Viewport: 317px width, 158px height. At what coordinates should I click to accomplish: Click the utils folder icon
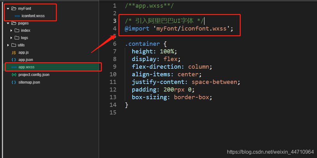click(14, 45)
